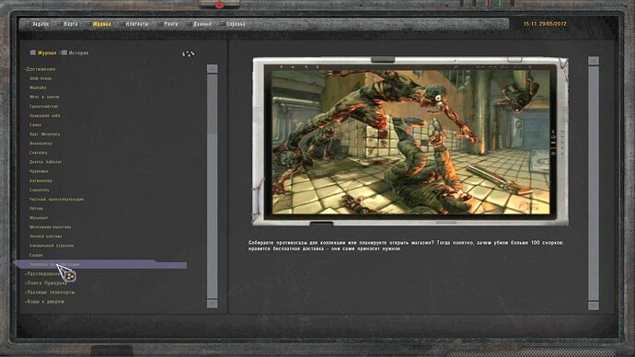Click the loading spinner icon above the list
The image size is (635, 357).
point(189,53)
